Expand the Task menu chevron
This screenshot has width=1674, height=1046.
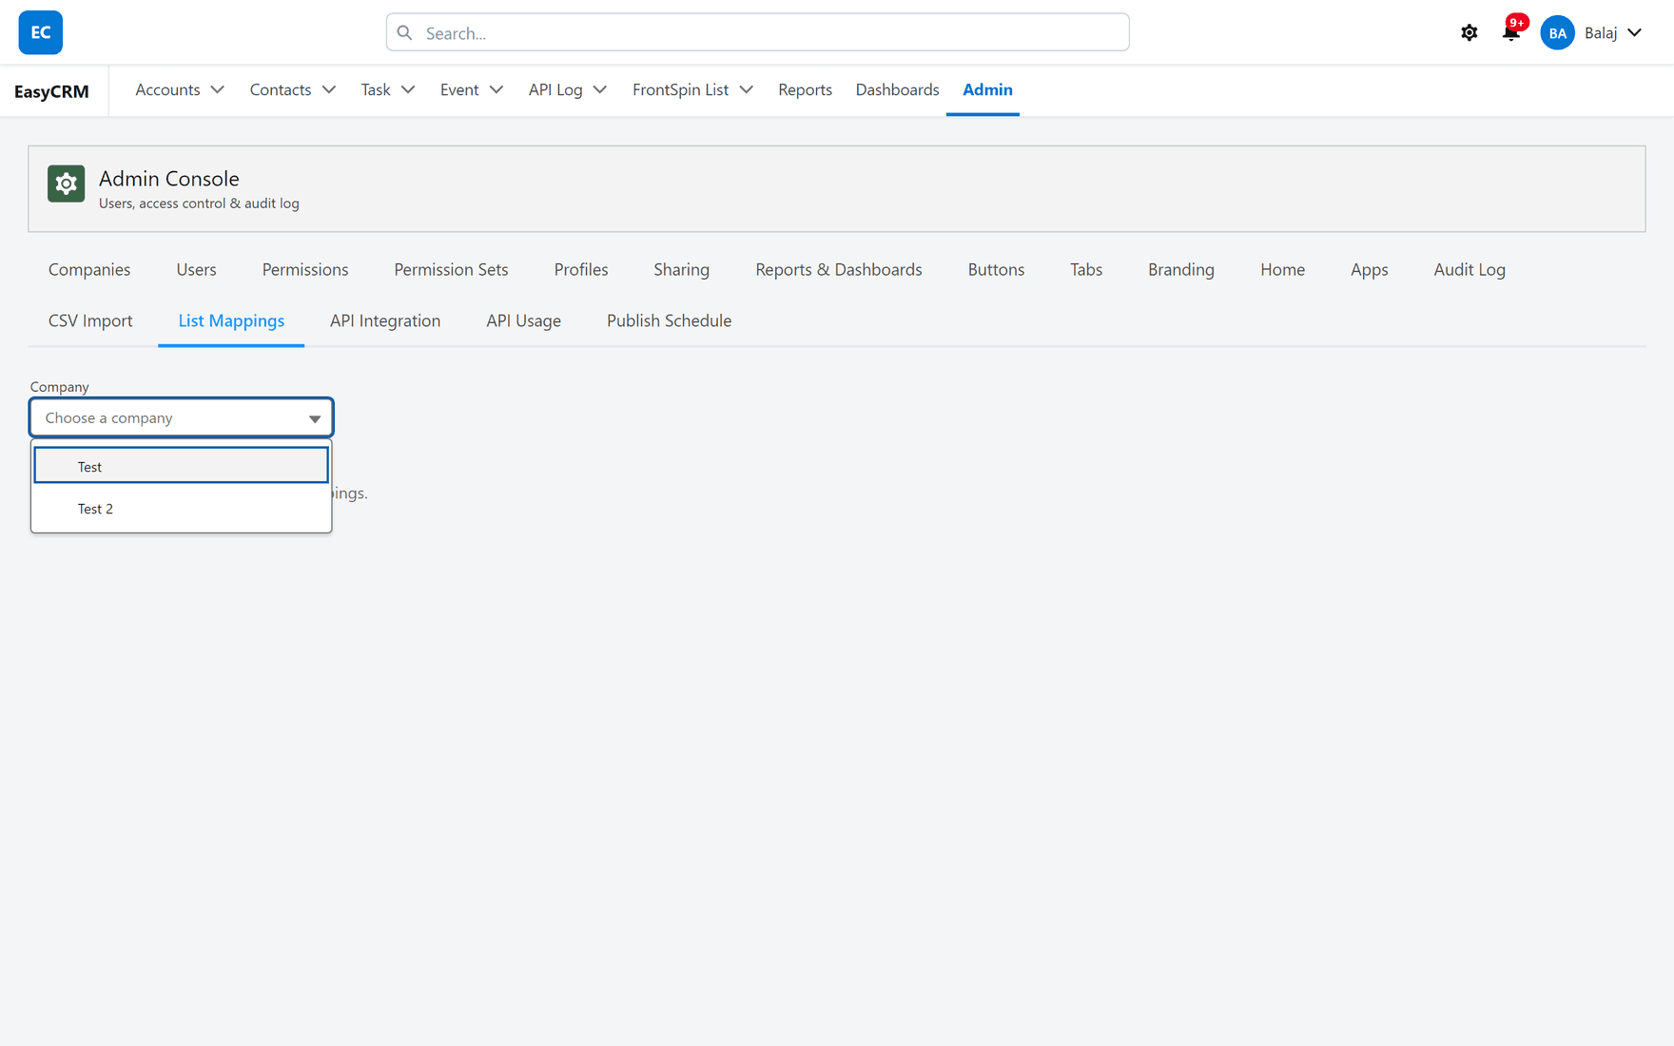point(408,89)
